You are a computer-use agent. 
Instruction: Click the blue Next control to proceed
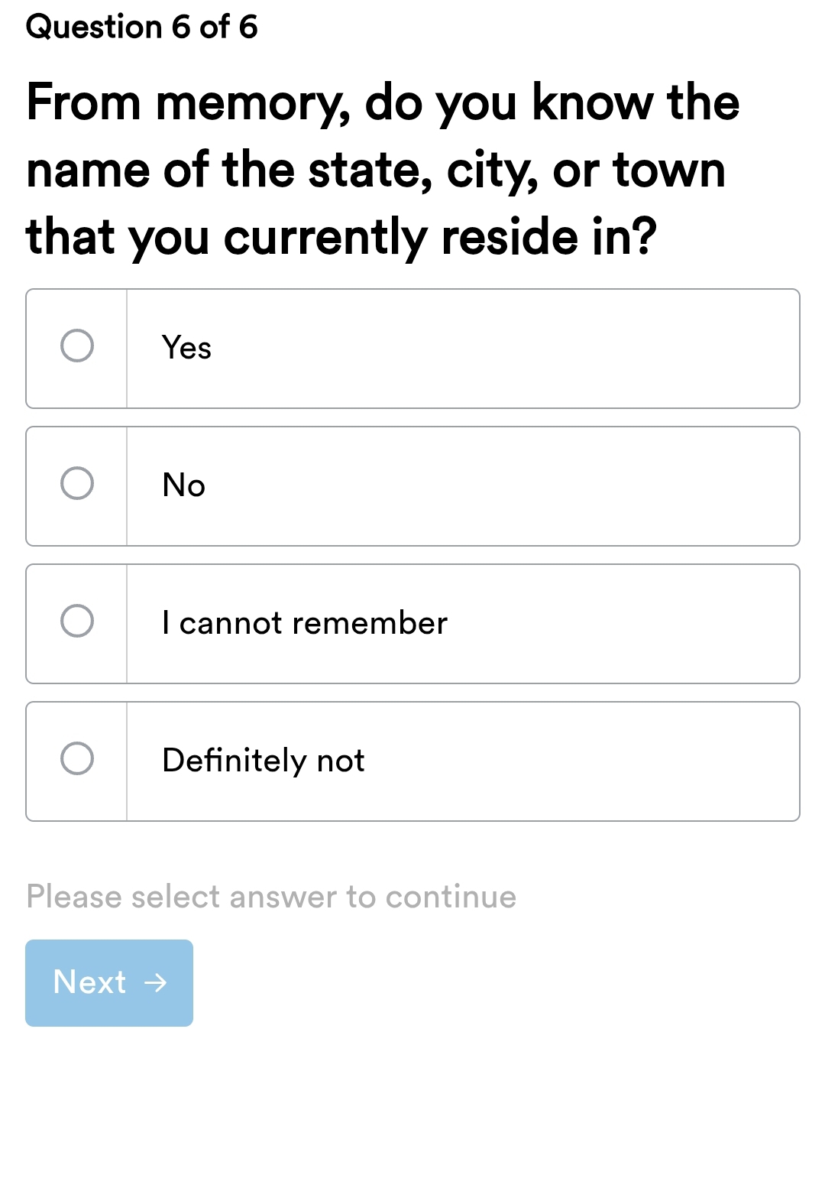tap(108, 982)
